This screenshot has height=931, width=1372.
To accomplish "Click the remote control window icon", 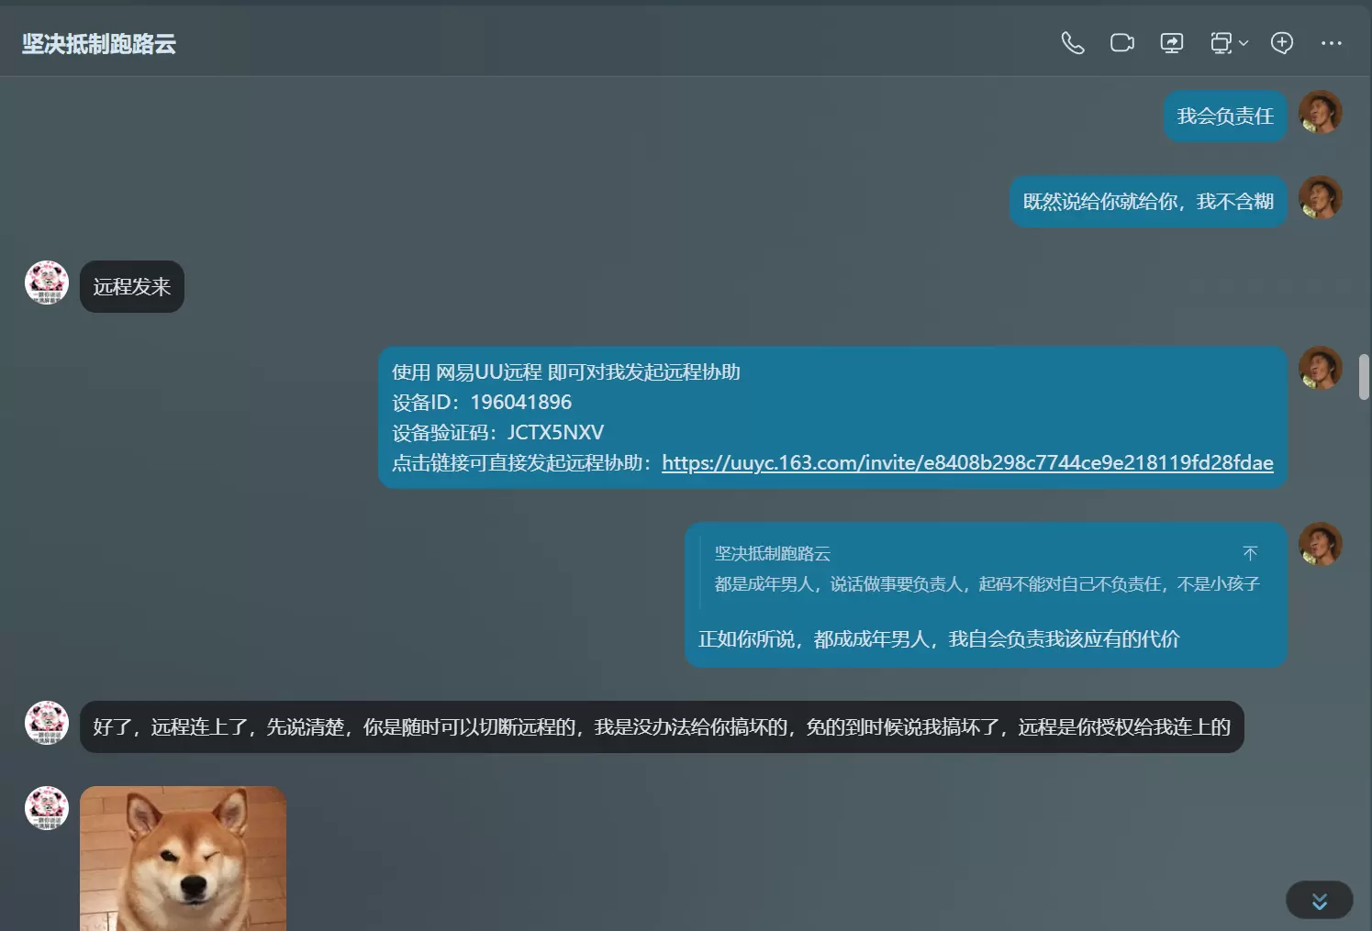I will pos(1221,43).
